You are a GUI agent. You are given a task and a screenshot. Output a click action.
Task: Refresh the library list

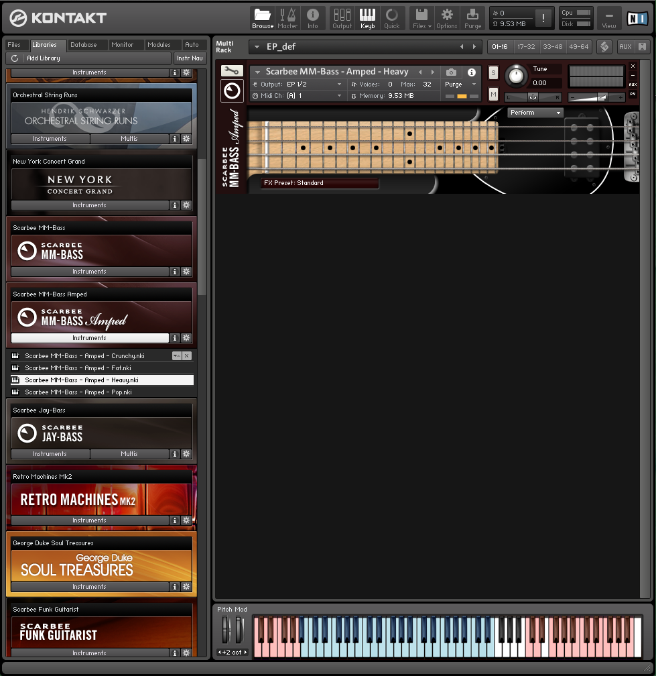[x=15, y=58]
